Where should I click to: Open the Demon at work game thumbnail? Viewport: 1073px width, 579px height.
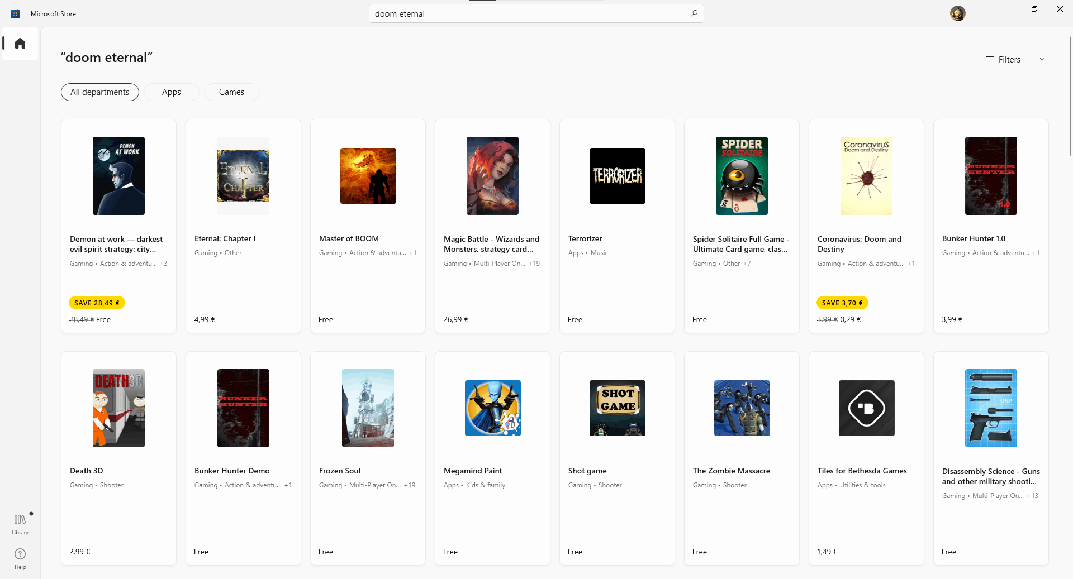(118, 176)
